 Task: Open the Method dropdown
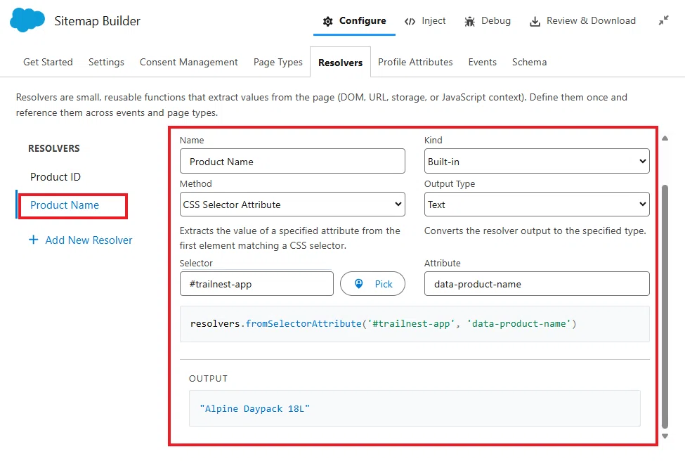pyautogui.click(x=292, y=204)
